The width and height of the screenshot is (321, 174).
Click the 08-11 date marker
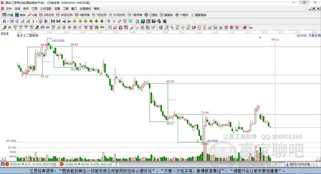coord(275,39)
